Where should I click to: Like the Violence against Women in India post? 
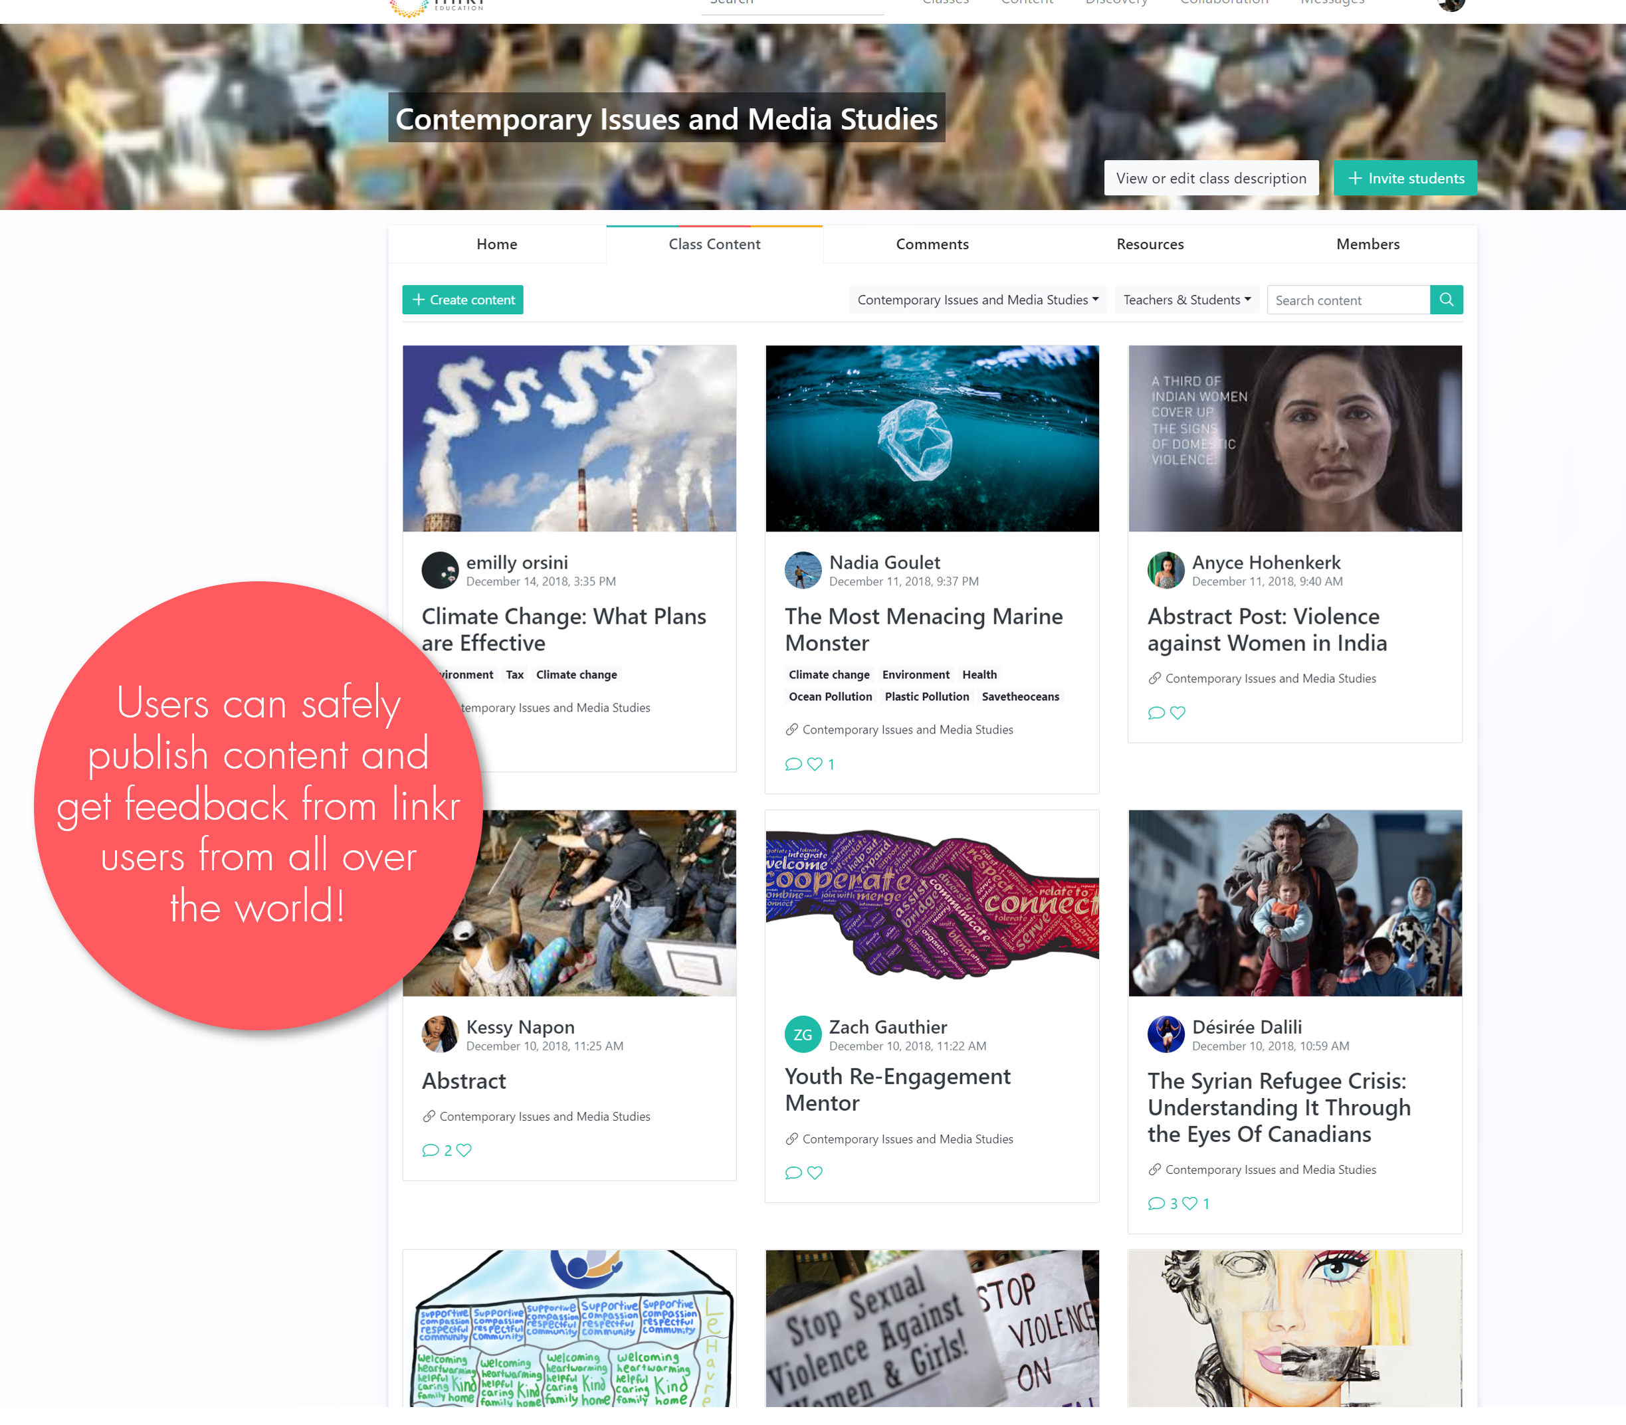click(x=1177, y=712)
